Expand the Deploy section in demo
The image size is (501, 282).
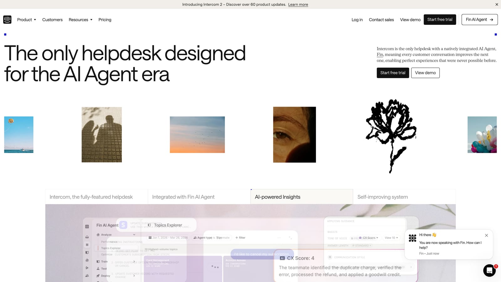134,276
